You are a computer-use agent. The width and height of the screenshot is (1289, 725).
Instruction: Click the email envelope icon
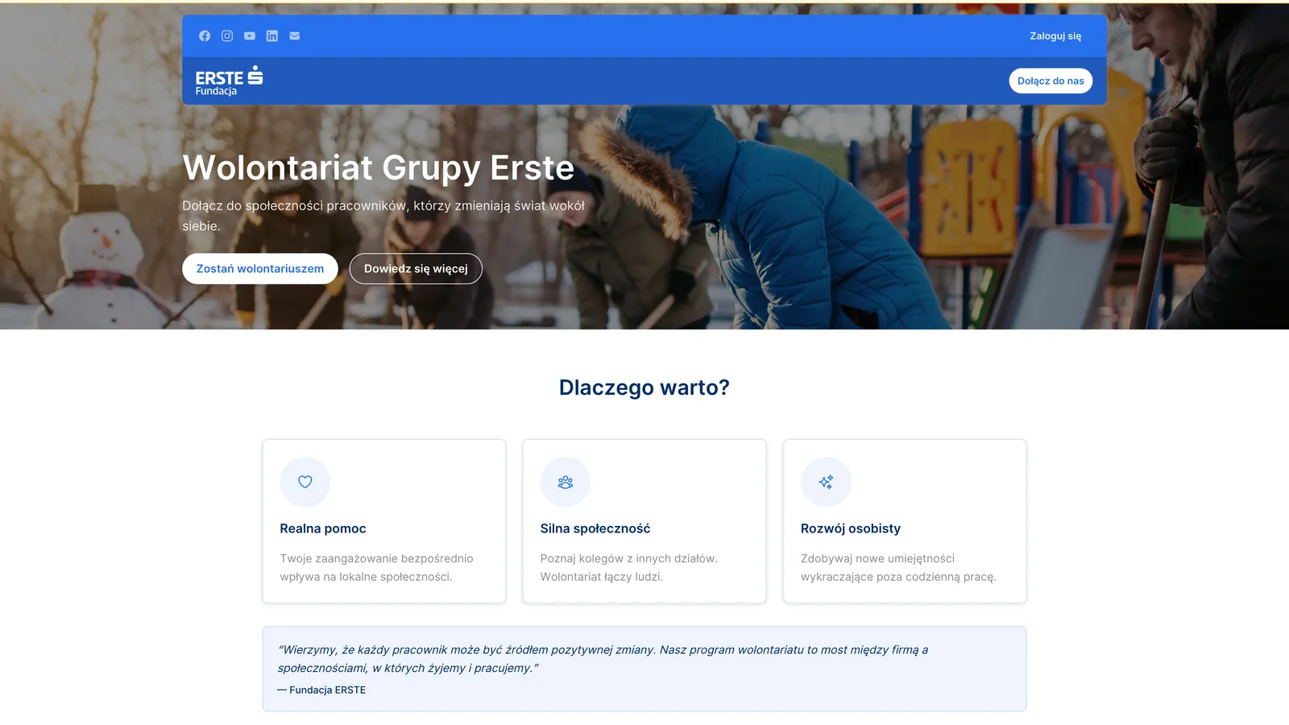coord(295,36)
